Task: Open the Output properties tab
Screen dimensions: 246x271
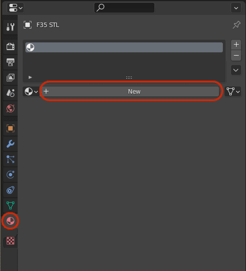Action: [10, 62]
